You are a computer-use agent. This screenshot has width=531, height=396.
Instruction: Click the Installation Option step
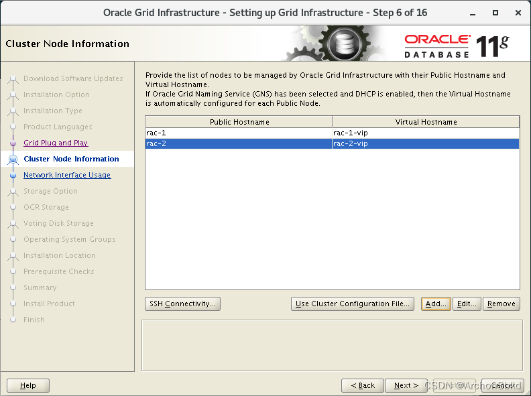56,94
